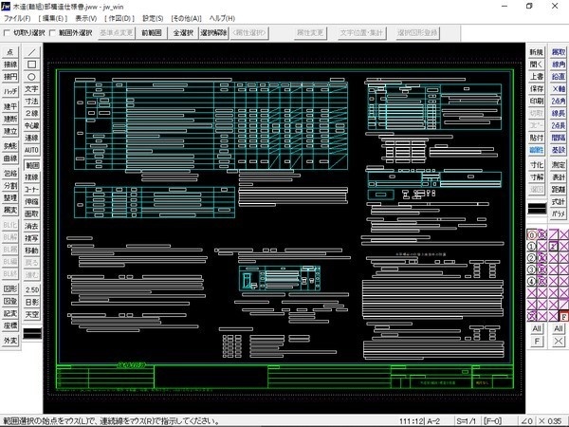This screenshot has width=569, height=427.
Task: Click the 保存 save button
Action: 537,88
